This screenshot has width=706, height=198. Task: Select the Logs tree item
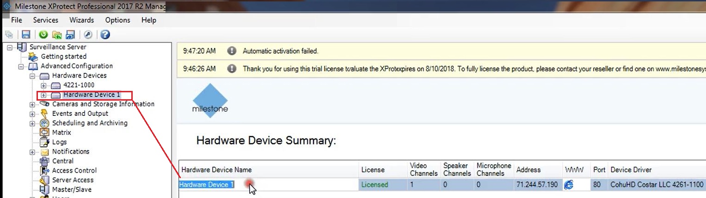(x=59, y=142)
